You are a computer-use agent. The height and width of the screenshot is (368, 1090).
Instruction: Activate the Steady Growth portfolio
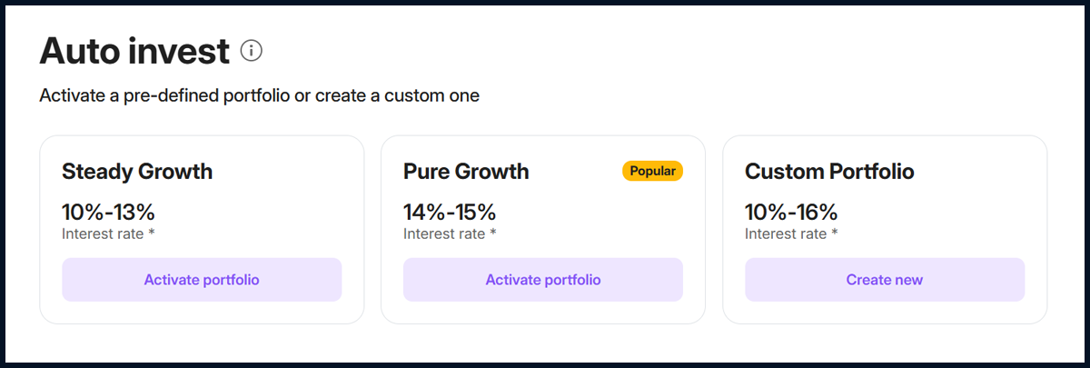(202, 280)
